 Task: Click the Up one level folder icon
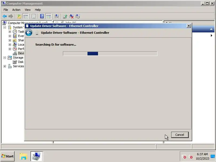tap(19, 16)
